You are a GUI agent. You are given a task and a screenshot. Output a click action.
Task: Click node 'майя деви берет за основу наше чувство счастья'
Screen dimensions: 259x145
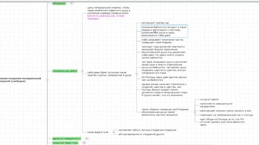[109, 74]
